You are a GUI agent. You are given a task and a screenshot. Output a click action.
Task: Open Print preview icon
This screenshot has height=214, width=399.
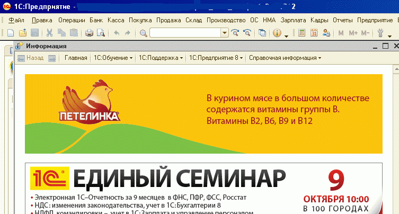101,33
